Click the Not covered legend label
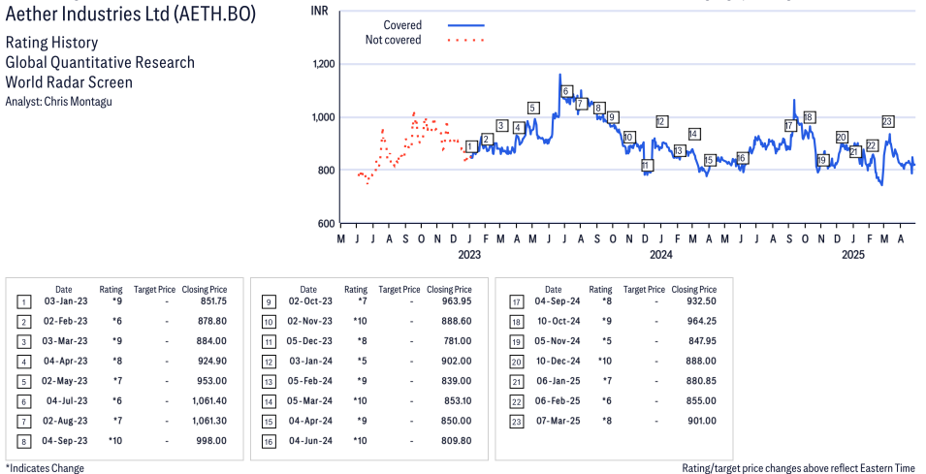The image size is (926, 474). coord(393,40)
